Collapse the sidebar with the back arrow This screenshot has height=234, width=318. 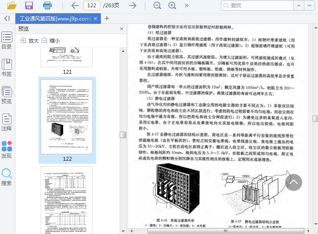(x=7, y=18)
